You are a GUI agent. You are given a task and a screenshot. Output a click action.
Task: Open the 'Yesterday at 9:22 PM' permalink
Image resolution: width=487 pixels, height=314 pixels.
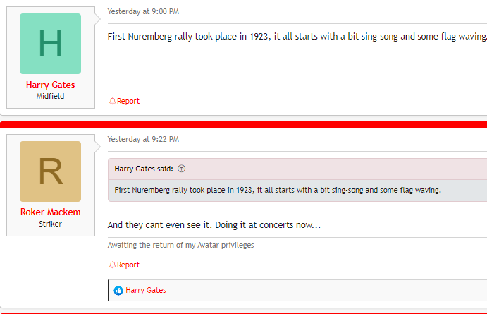(143, 139)
